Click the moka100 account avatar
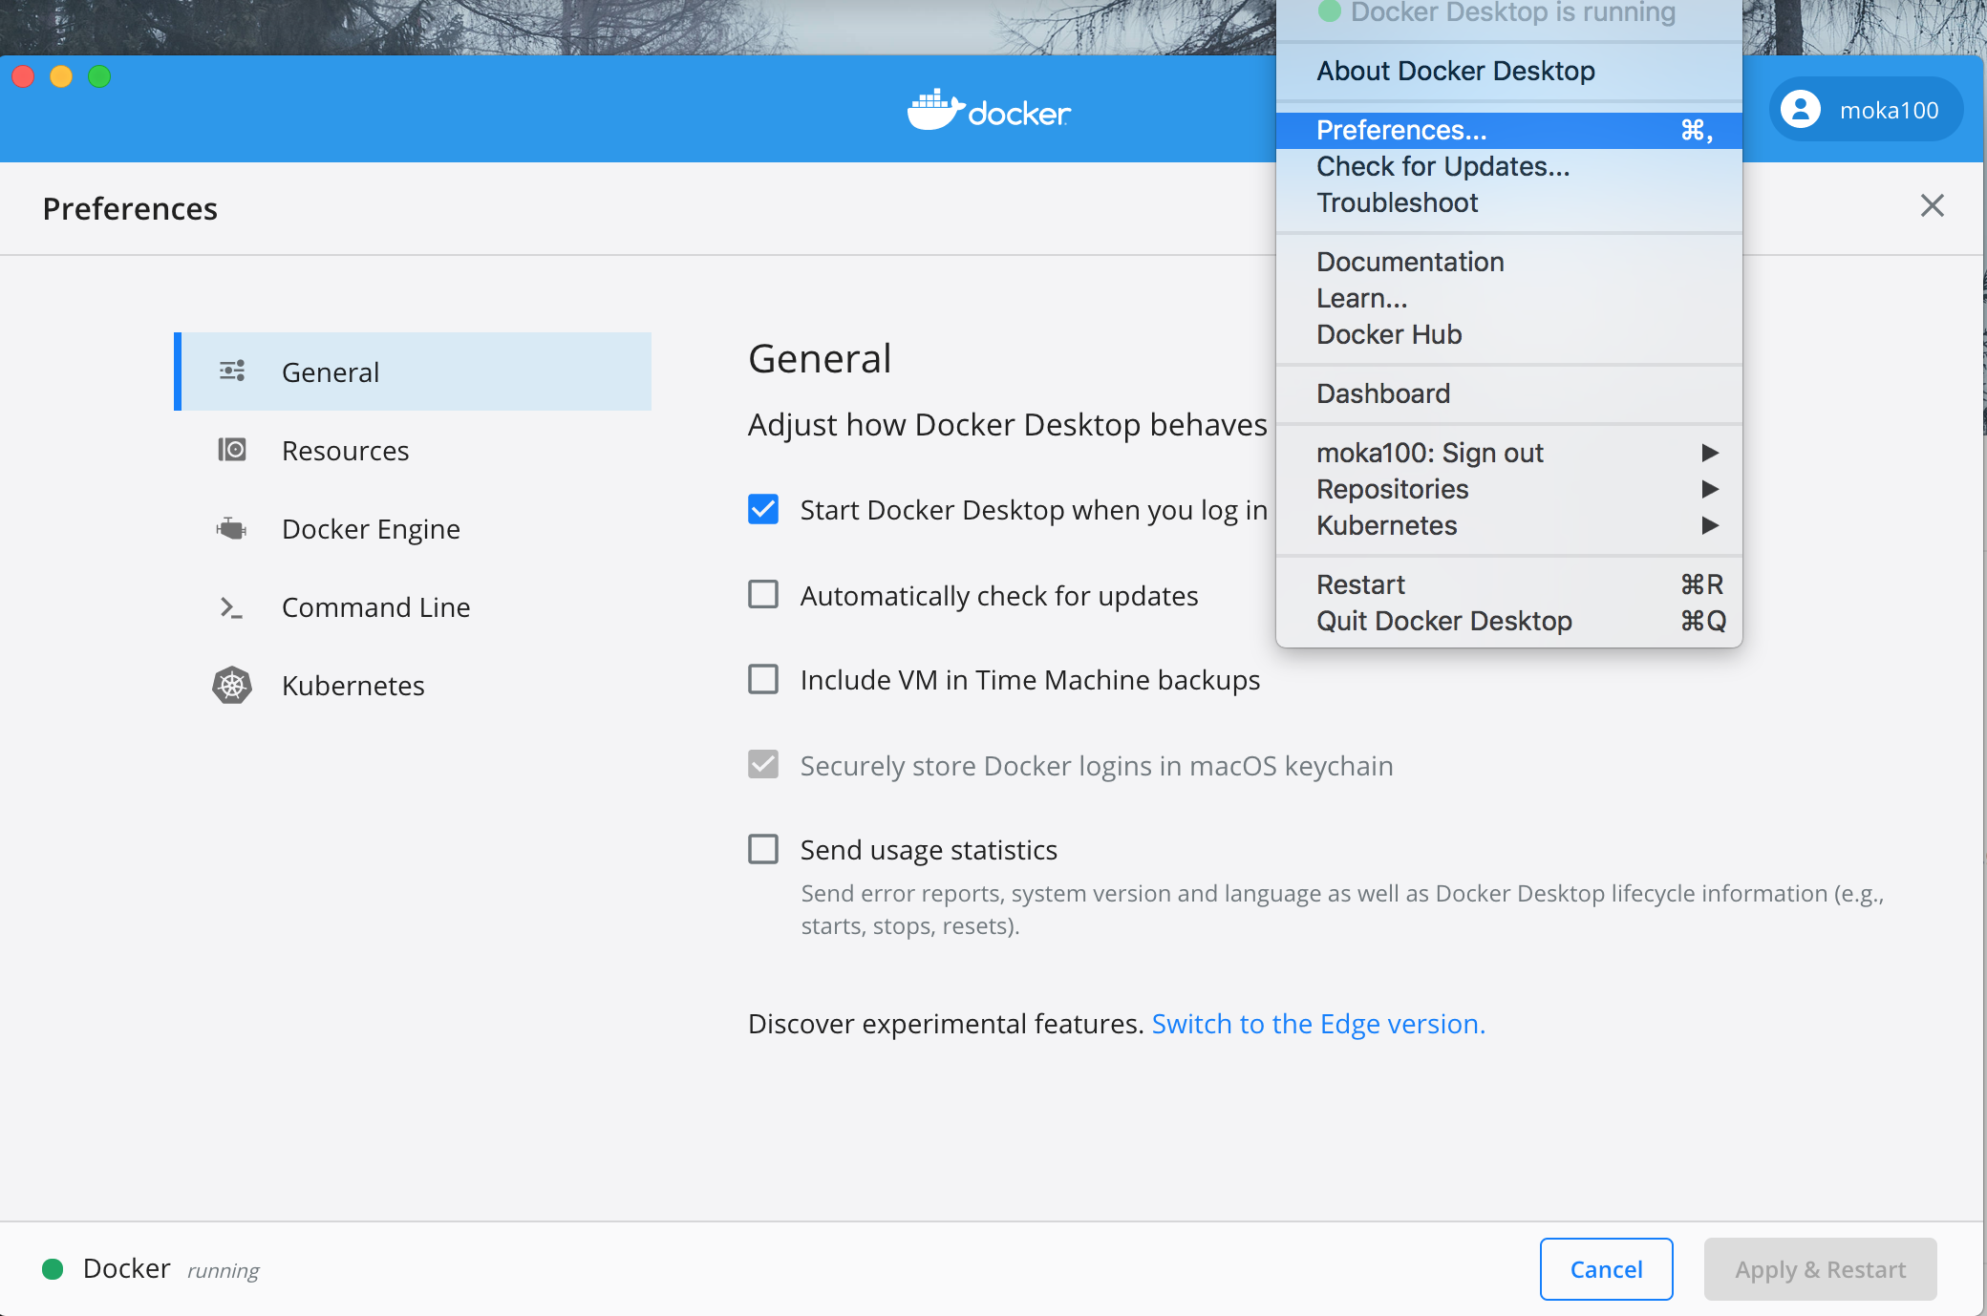 1801,109
